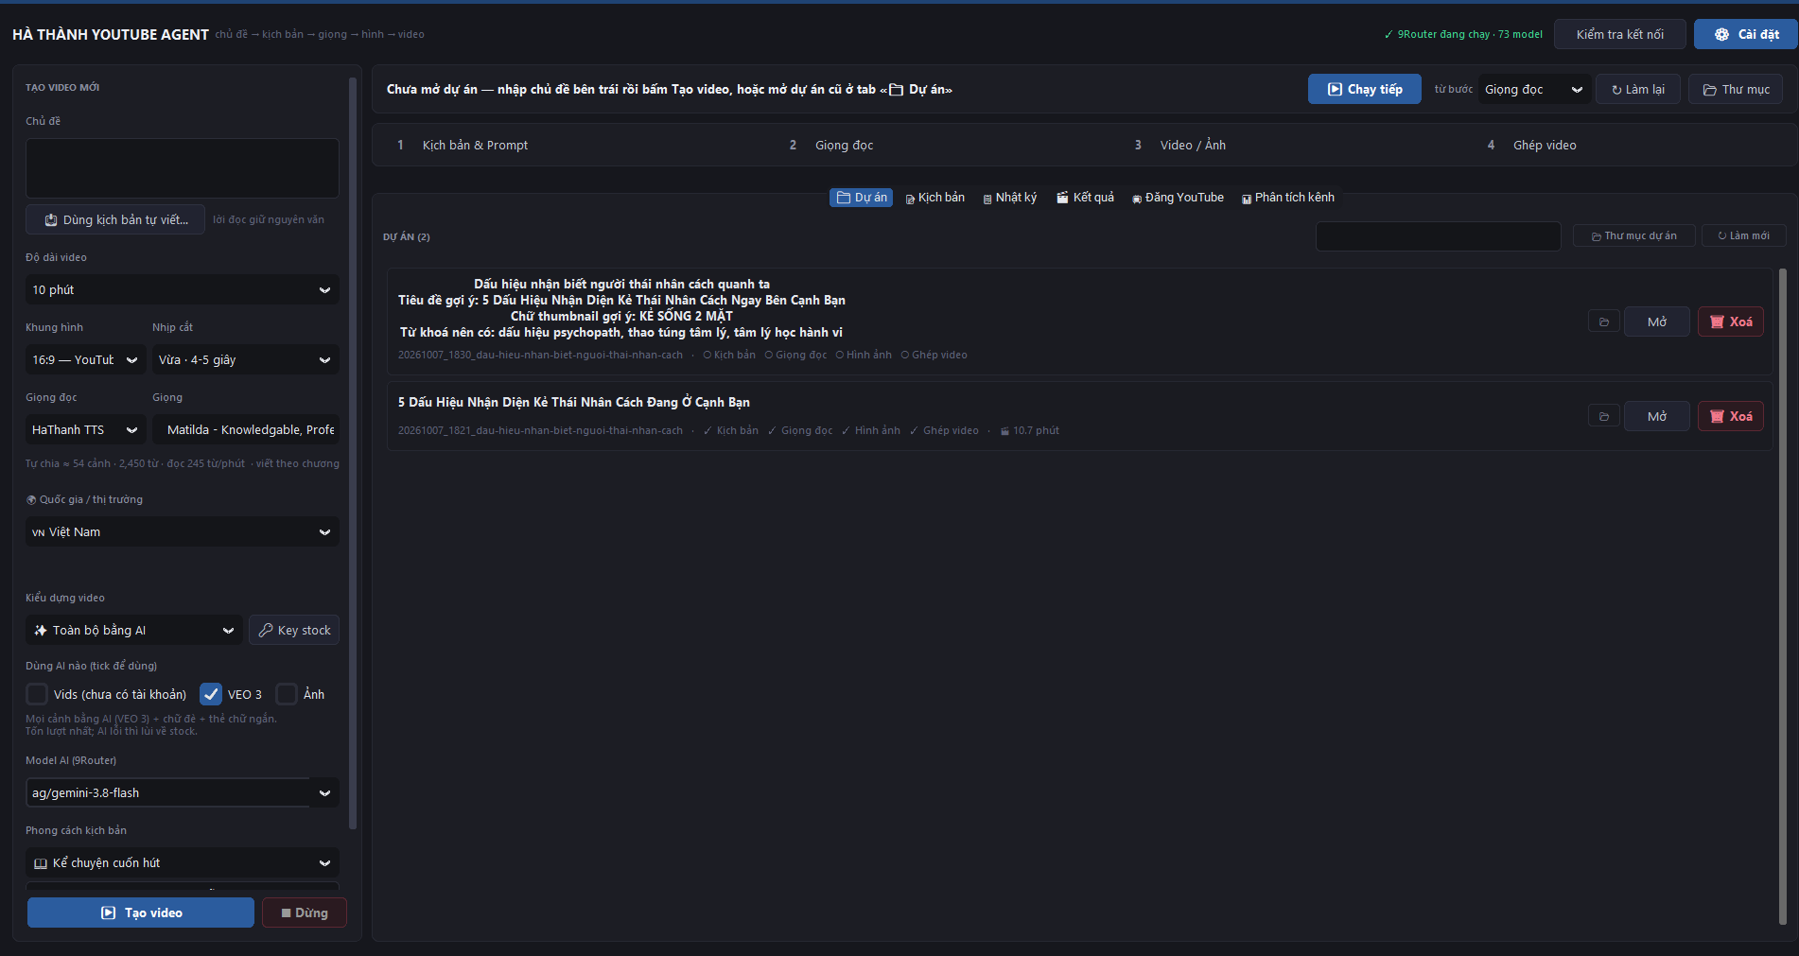1799x956 pixels.
Task: Uncheck the VEO 3 checkbox
Action: (x=211, y=694)
